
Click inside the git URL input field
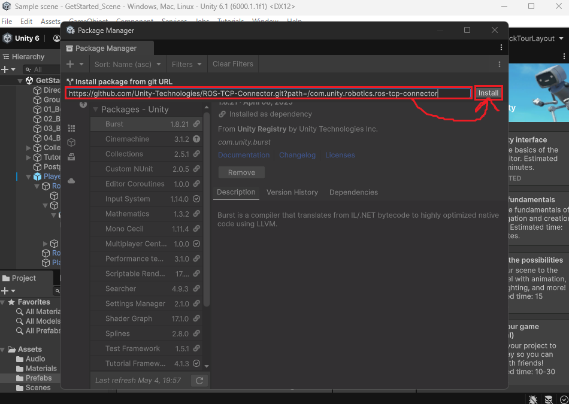pos(268,93)
